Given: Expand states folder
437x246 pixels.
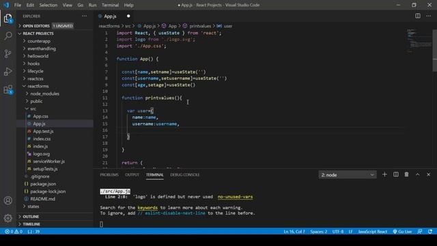Looking at the screenshot, I should coord(55,206).
